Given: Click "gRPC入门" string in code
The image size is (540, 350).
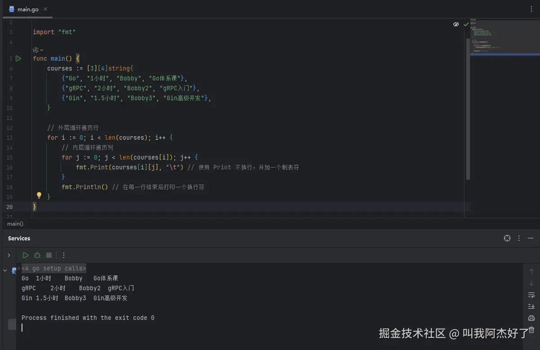Looking at the screenshot, I should 177,88.
